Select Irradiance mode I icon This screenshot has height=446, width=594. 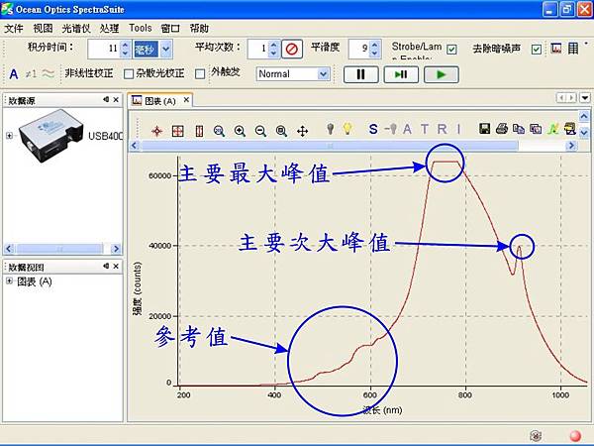458,129
